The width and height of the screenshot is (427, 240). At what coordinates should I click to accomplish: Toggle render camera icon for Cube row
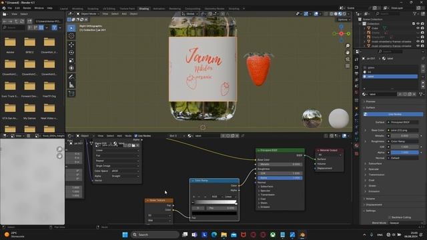pos(422,28)
